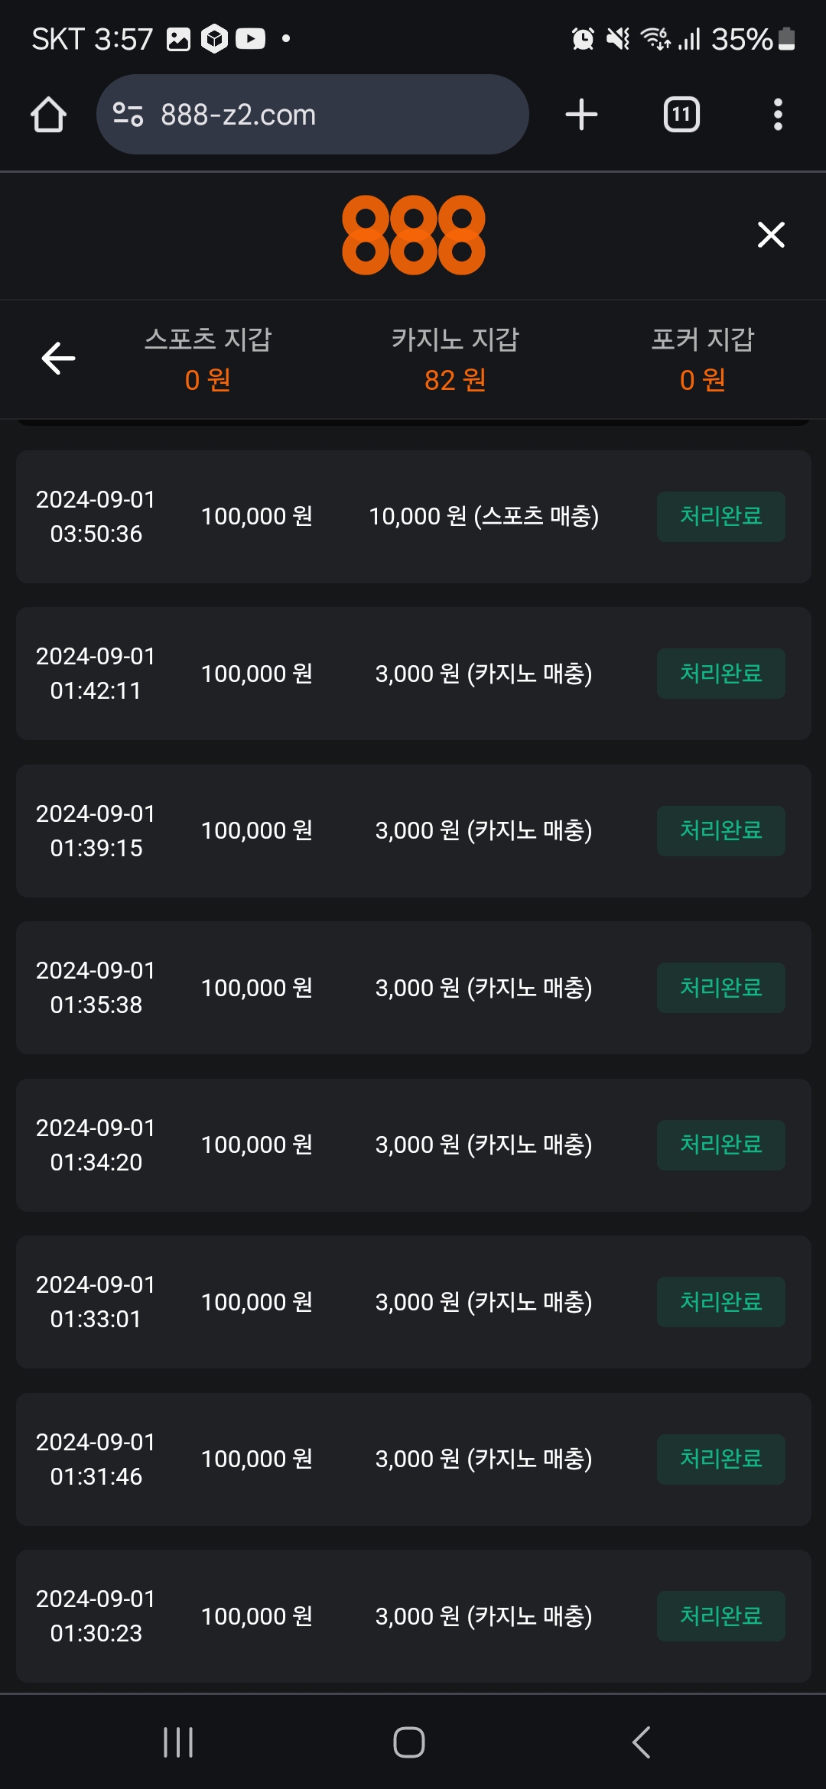Click 처리완료 status for 03:50:36 entry
This screenshot has width=826, height=1789.
pyautogui.click(x=720, y=517)
